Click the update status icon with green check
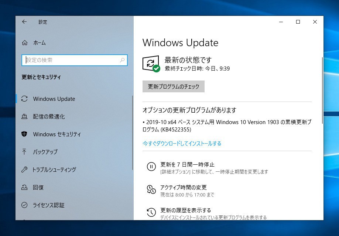The height and width of the screenshot is (236, 339). pos(151,64)
